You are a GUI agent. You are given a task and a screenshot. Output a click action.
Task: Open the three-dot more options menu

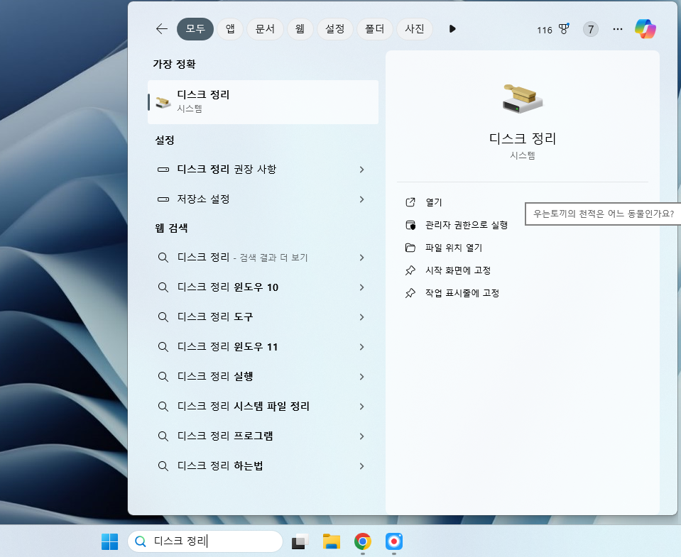(618, 29)
